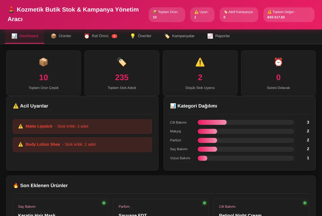The height and width of the screenshot is (216, 322).
Task: Click the Parfüm category progress bar
Action: pyautogui.click(x=246, y=140)
